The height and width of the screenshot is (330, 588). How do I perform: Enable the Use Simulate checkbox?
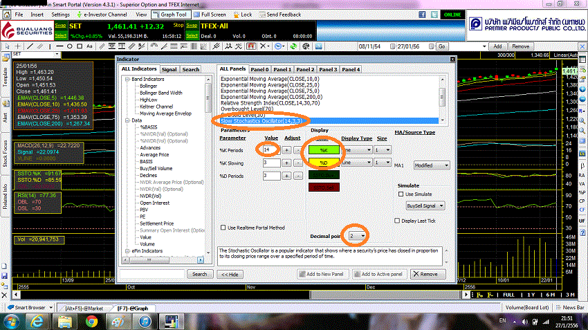(x=401, y=194)
